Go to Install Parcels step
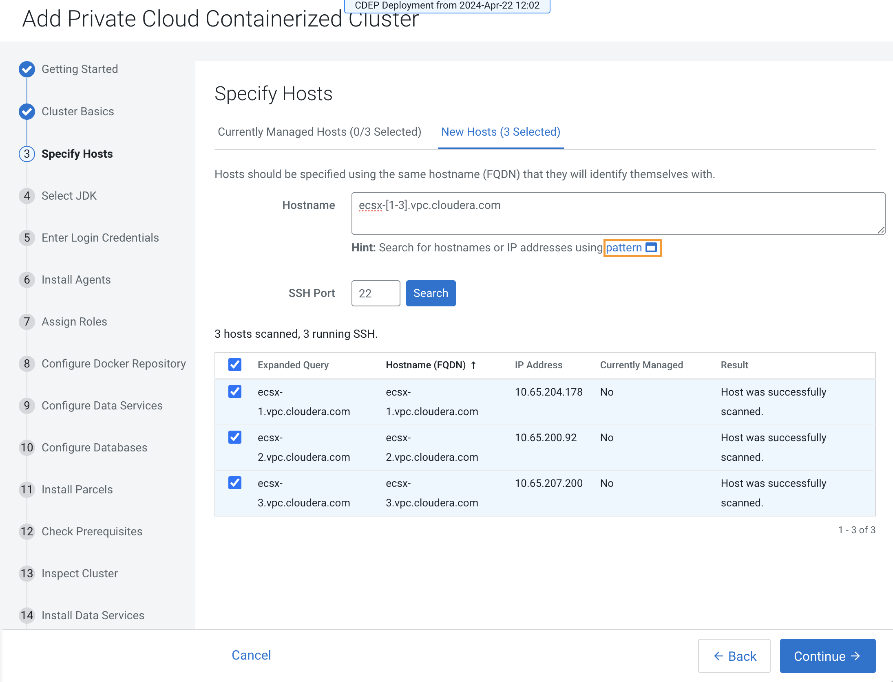This screenshot has height=682, width=893. pos(77,490)
